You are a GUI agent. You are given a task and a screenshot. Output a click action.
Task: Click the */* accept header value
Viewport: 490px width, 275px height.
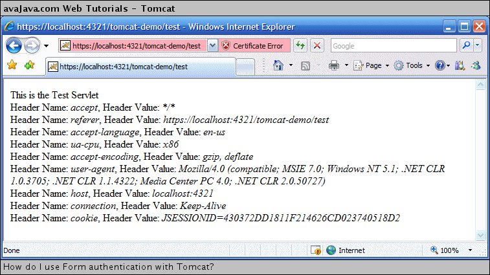point(169,107)
